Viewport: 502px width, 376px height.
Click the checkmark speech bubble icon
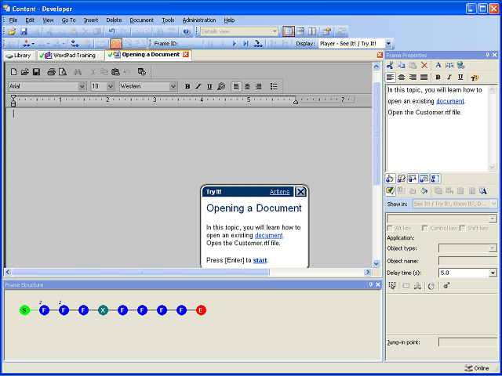coord(390,191)
